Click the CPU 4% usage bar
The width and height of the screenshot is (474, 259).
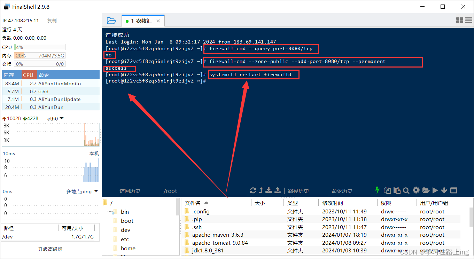click(x=39, y=47)
